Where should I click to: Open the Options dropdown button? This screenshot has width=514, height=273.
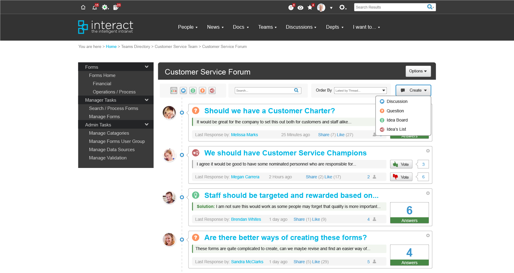pyautogui.click(x=418, y=71)
